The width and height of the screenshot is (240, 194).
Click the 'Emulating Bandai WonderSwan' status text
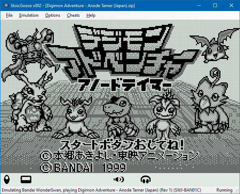[x=31, y=190]
